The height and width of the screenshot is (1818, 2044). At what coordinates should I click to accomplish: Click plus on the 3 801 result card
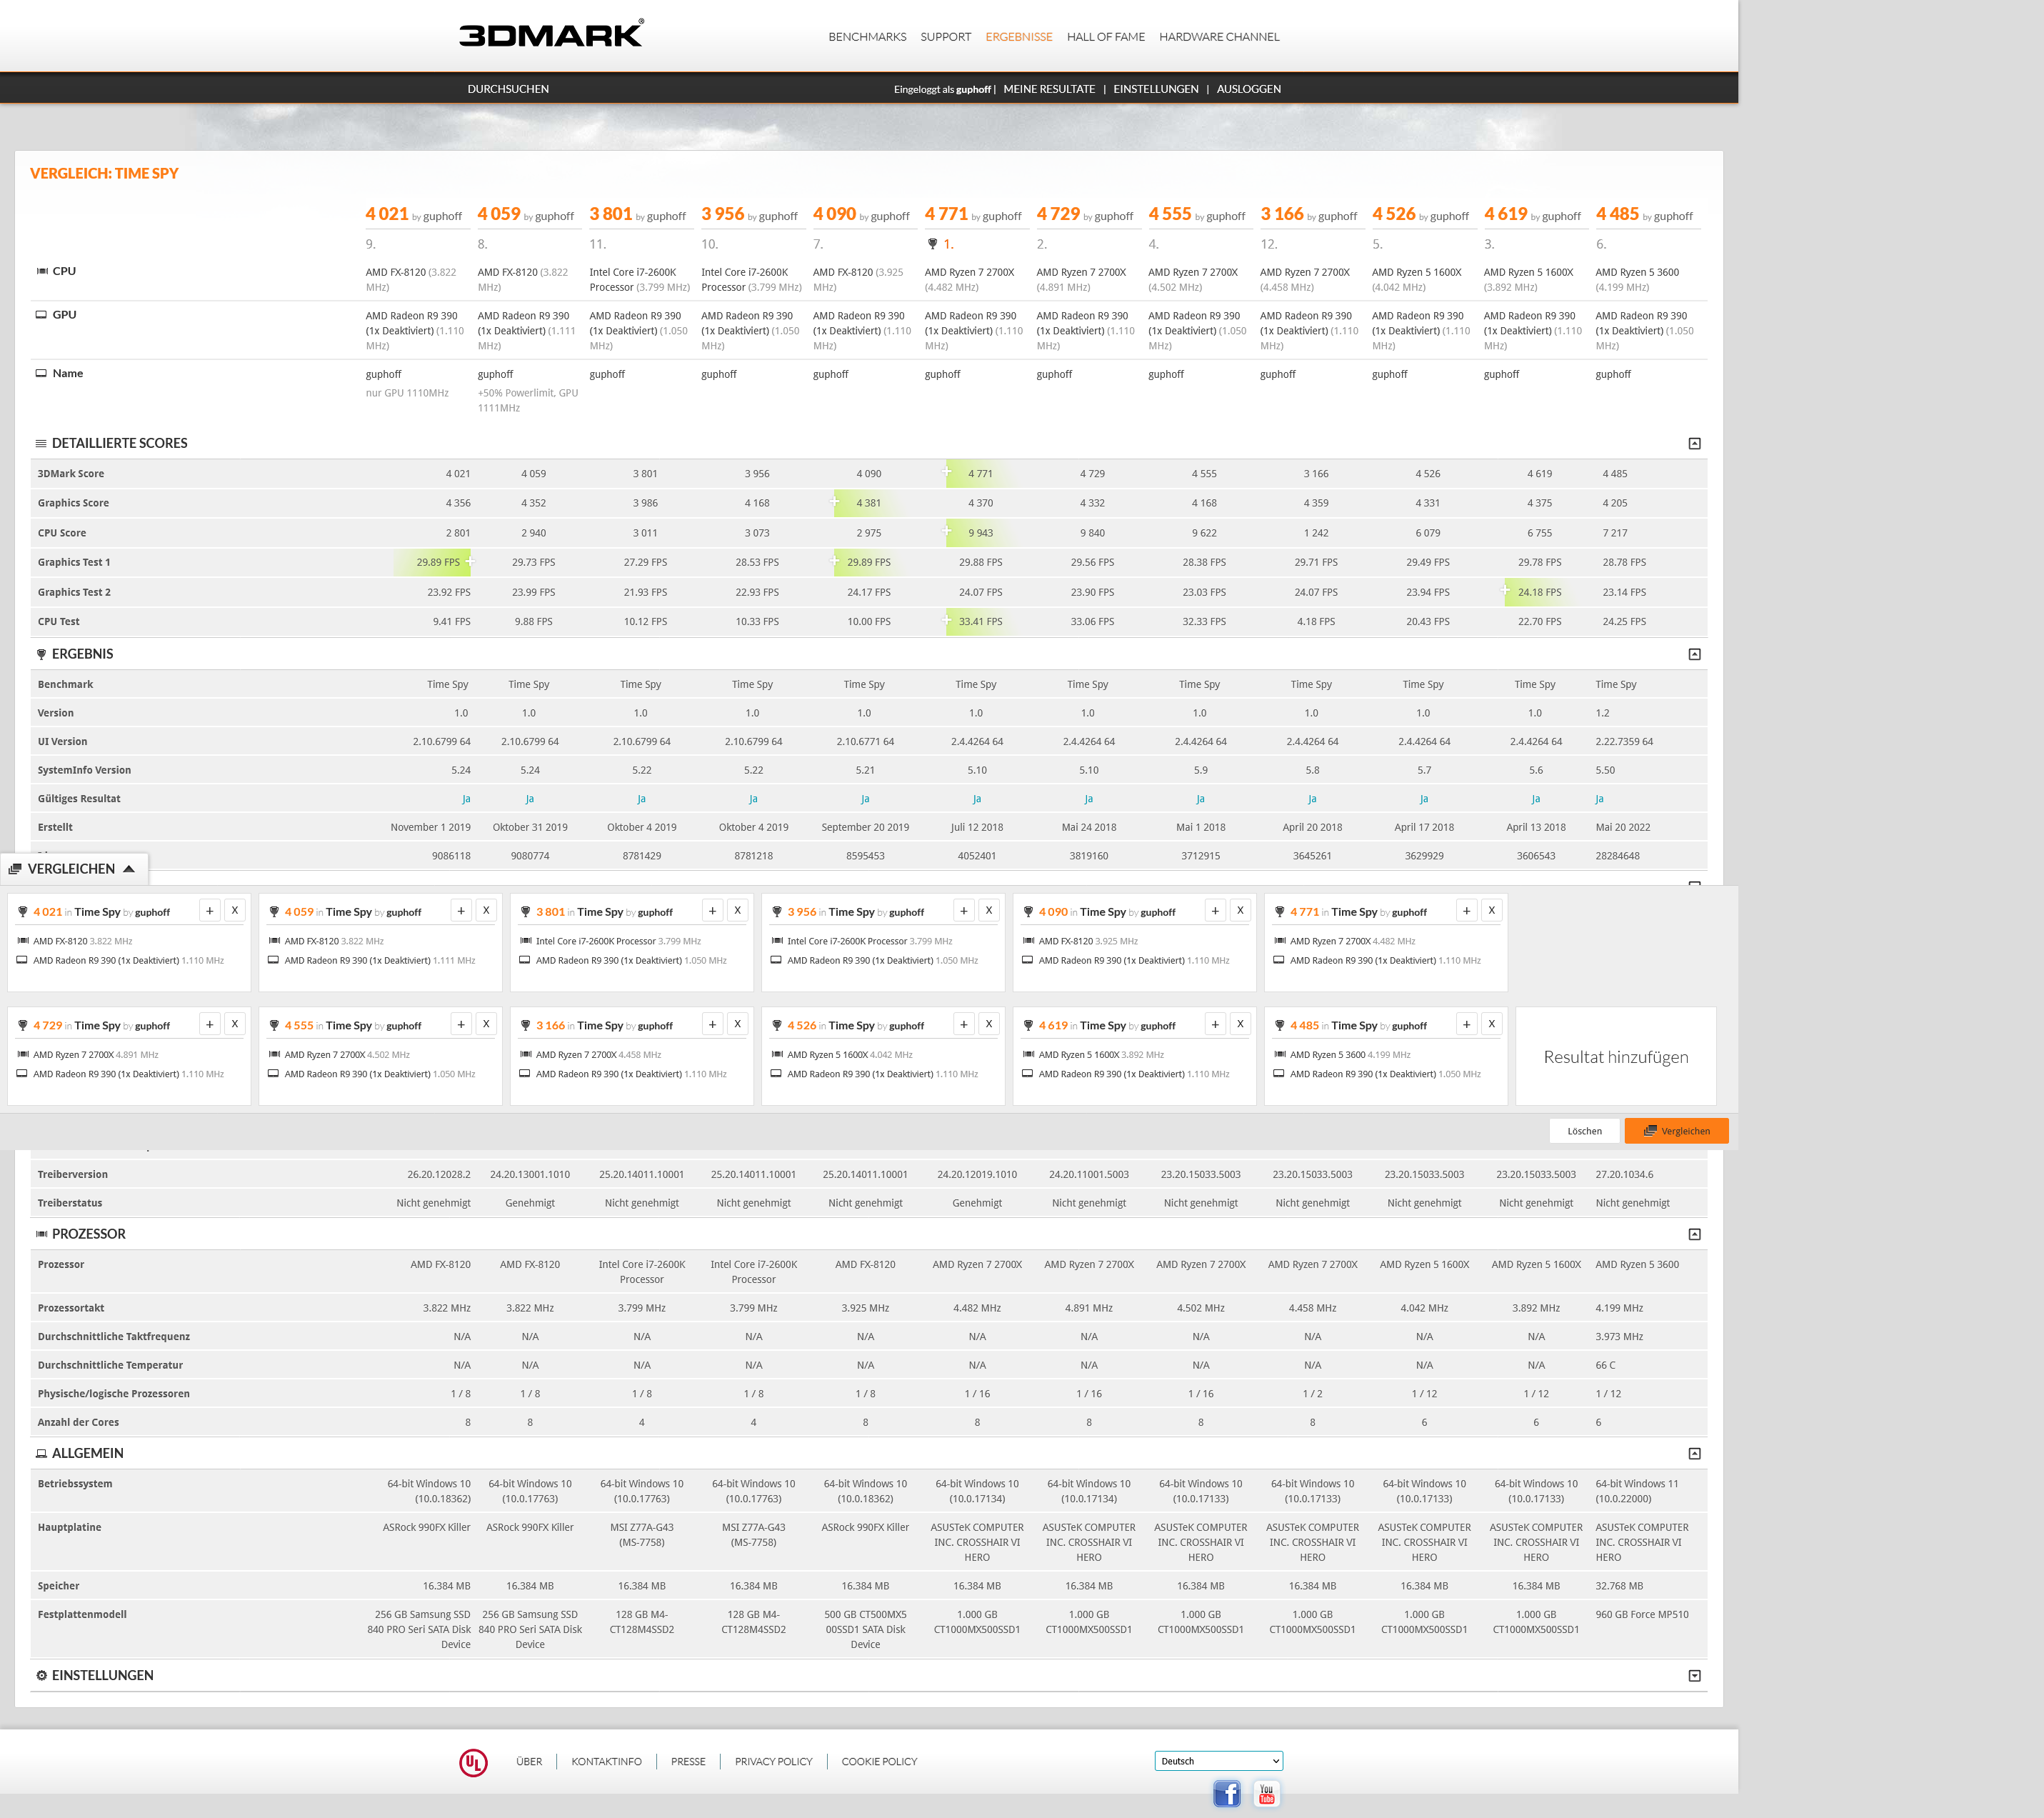713,911
